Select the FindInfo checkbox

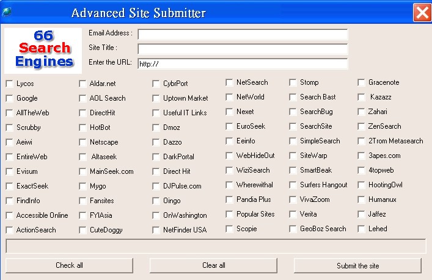click(x=10, y=201)
